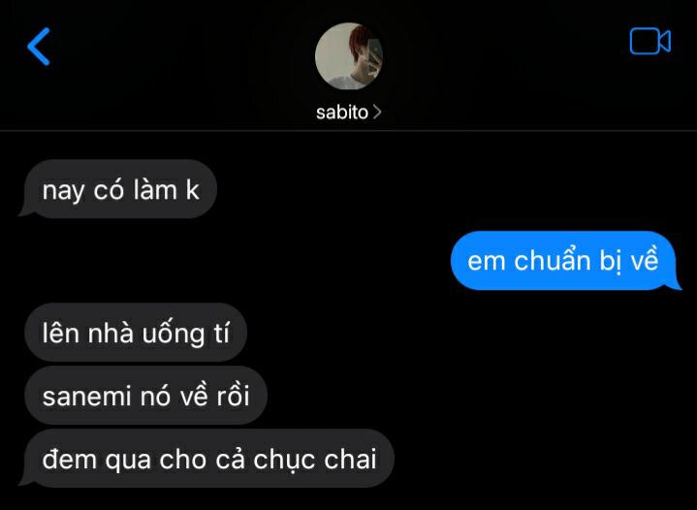Image resolution: width=697 pixels, height=510 pixels.
Task: Click the word 'nay' in first message
Action: (63, 192)
